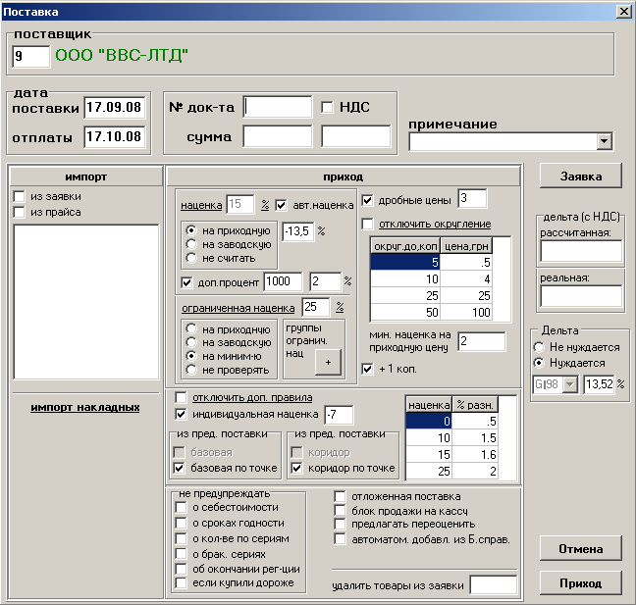Screen dimensions: 636x605
Task: Select цена,грн cell with value 100
Action: (x=466, y=313)
